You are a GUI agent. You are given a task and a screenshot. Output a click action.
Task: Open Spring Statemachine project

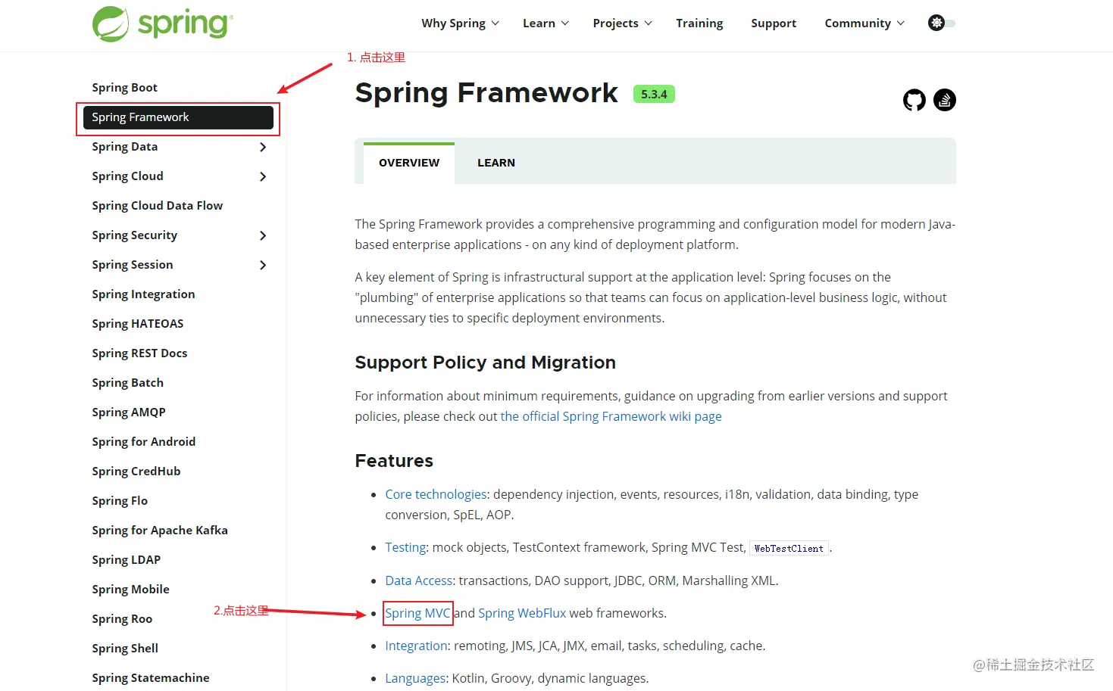tap(151, 678)
